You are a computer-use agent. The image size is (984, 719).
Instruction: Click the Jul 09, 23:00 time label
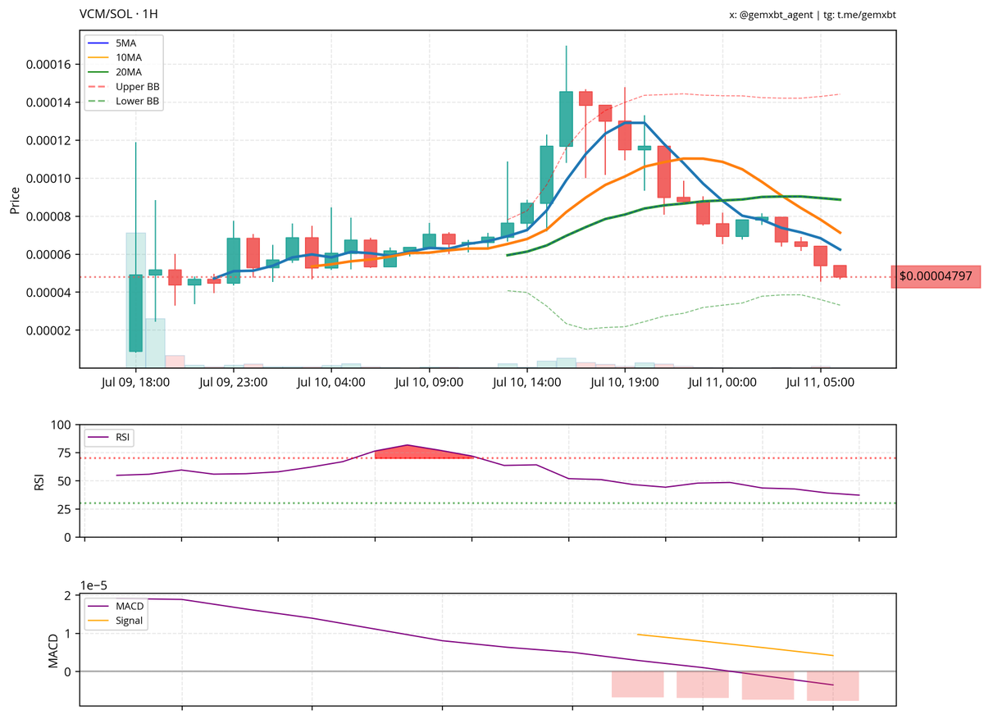pyautogui.click(x=234, y=382)
